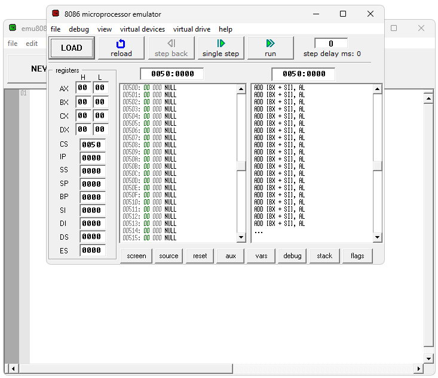
Task: Open the flags window
Action: 357,256
